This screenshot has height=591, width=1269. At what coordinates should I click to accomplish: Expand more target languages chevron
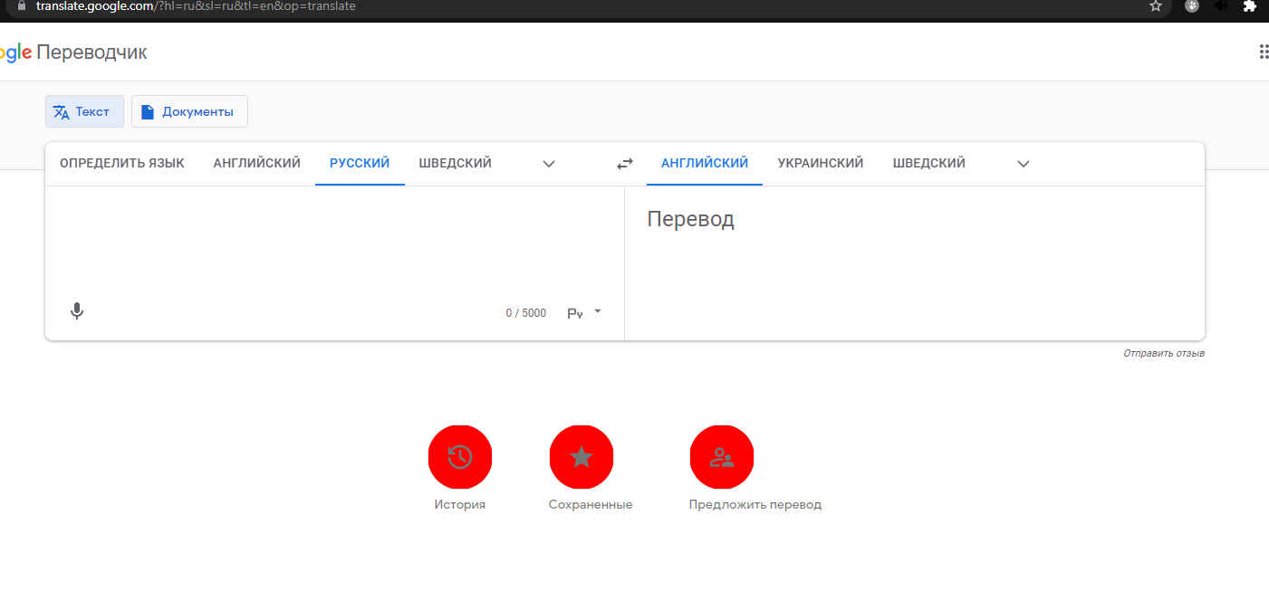[x=1024, y=164]
